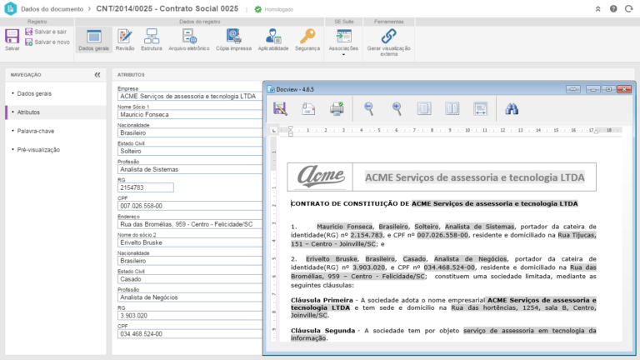Viewport: 640px width, 360px height.
Task: Click the RG field containing 2154783
Action: 145,187
